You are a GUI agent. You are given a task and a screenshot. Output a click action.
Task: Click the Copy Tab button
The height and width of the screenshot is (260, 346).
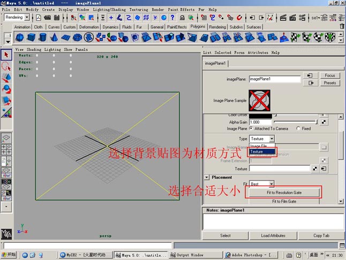321,235
